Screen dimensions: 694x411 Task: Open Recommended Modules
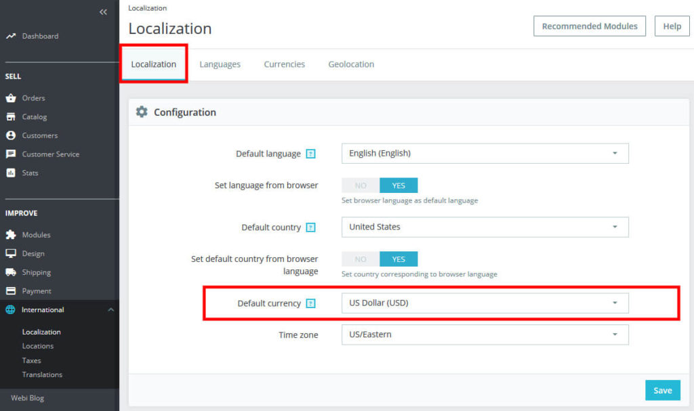590,26
